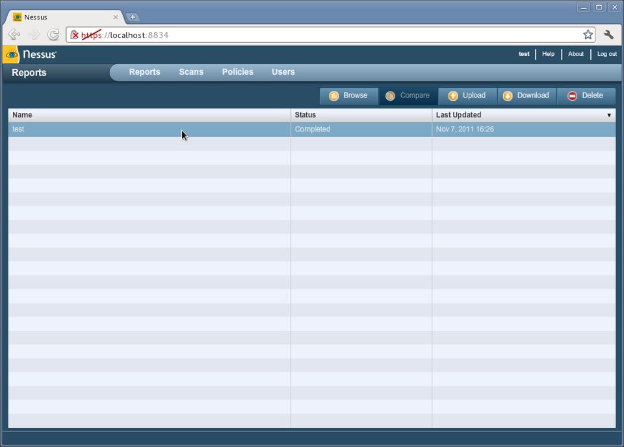Viewport: 624px width, 447px height.
Task: Bookmark page with the star icon
Action: [x=588, y=35]
